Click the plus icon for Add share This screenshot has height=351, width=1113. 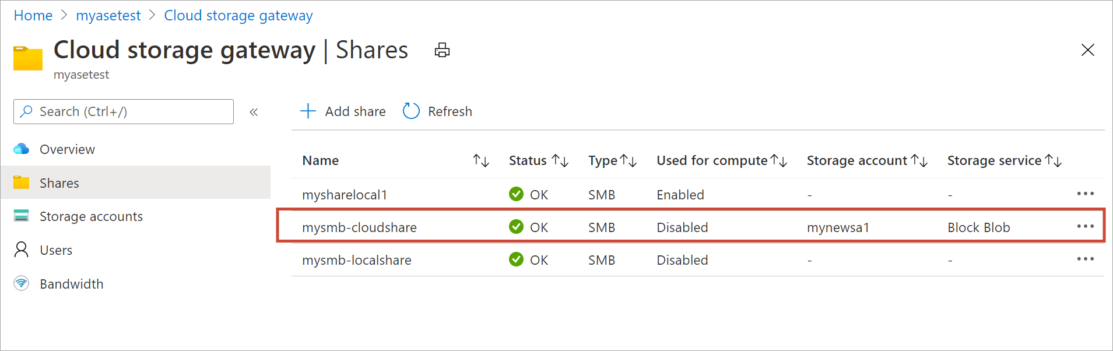(x=308, y=111)
